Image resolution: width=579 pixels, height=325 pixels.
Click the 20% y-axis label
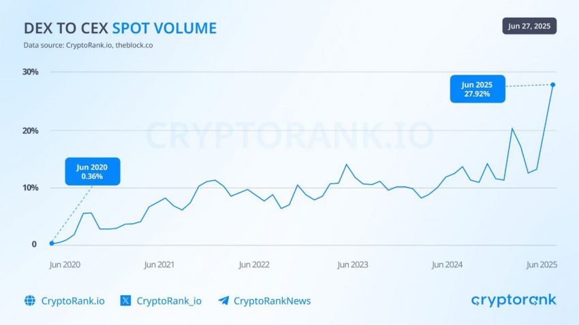(30, 131)
